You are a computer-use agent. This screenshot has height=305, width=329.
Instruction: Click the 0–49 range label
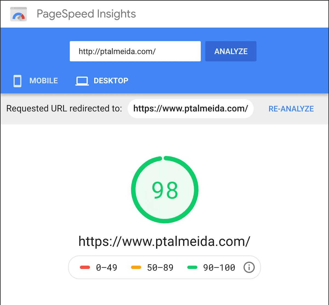[107, 267]
